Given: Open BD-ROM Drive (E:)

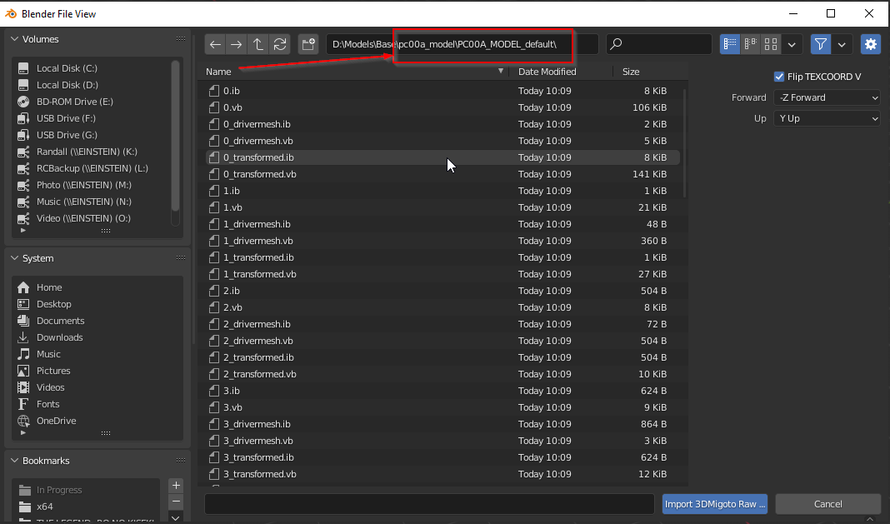Looking at the screenshot, I should (92, 102).
